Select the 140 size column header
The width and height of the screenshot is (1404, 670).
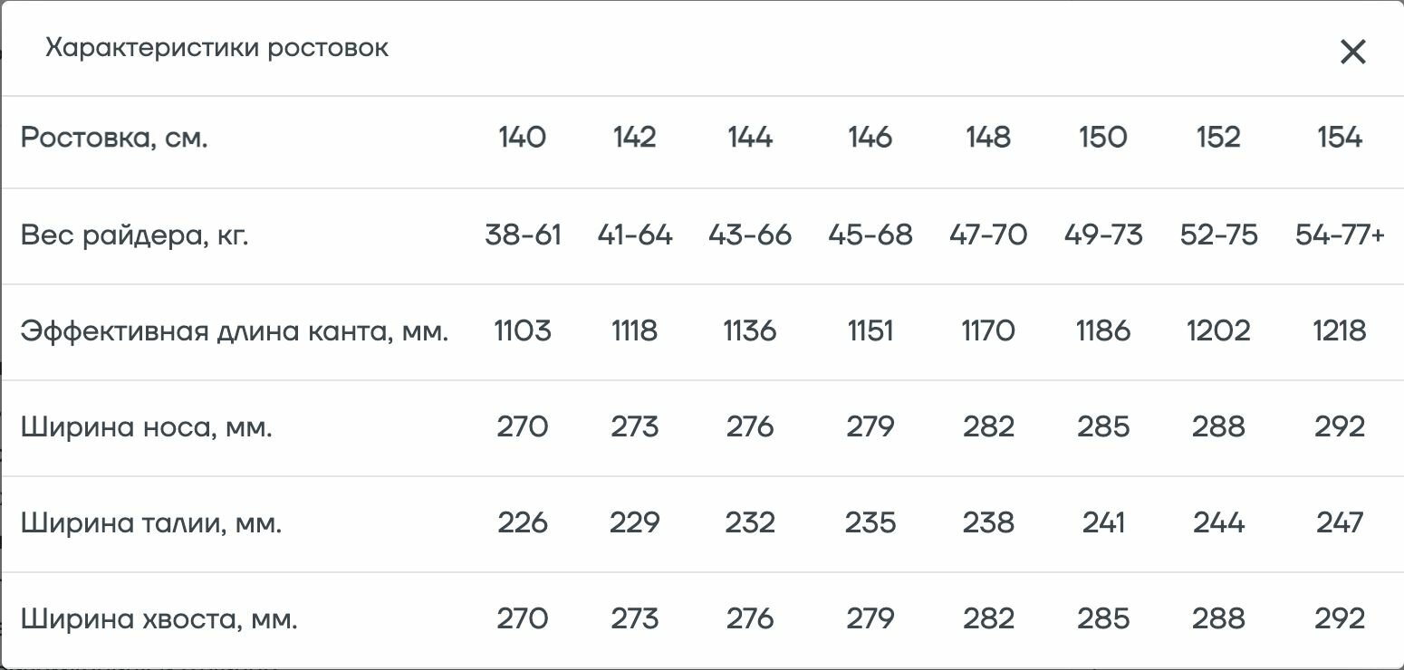522,138
